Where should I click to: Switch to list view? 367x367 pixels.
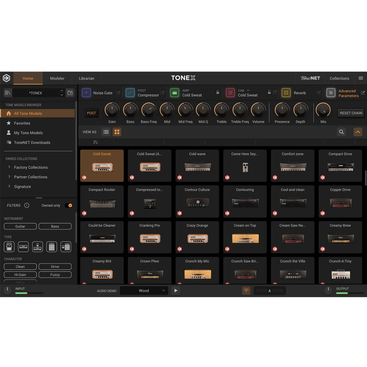[x=106, y=132]
